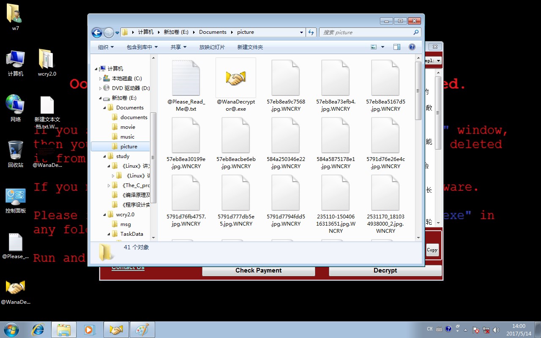Open the 共享 menu

(178, 47)
